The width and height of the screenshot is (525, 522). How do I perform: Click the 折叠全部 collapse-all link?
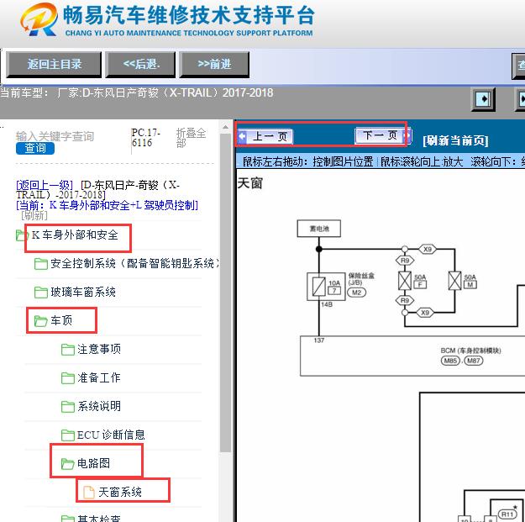(x=191, y=138)
